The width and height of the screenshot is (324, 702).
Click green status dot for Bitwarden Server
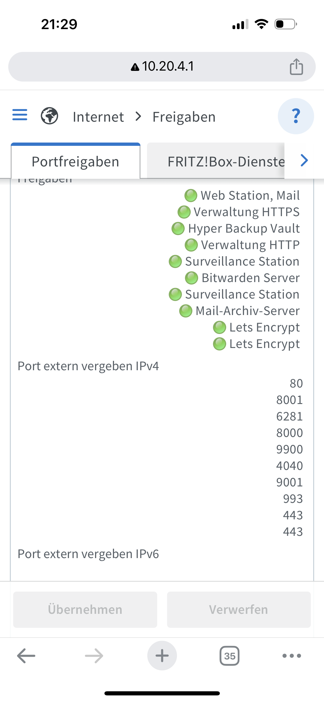click(x=192, y=278)
